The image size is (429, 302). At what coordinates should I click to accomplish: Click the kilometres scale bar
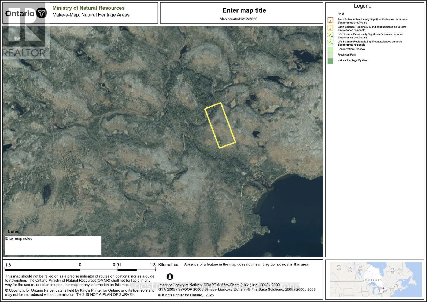pos(80,270)
